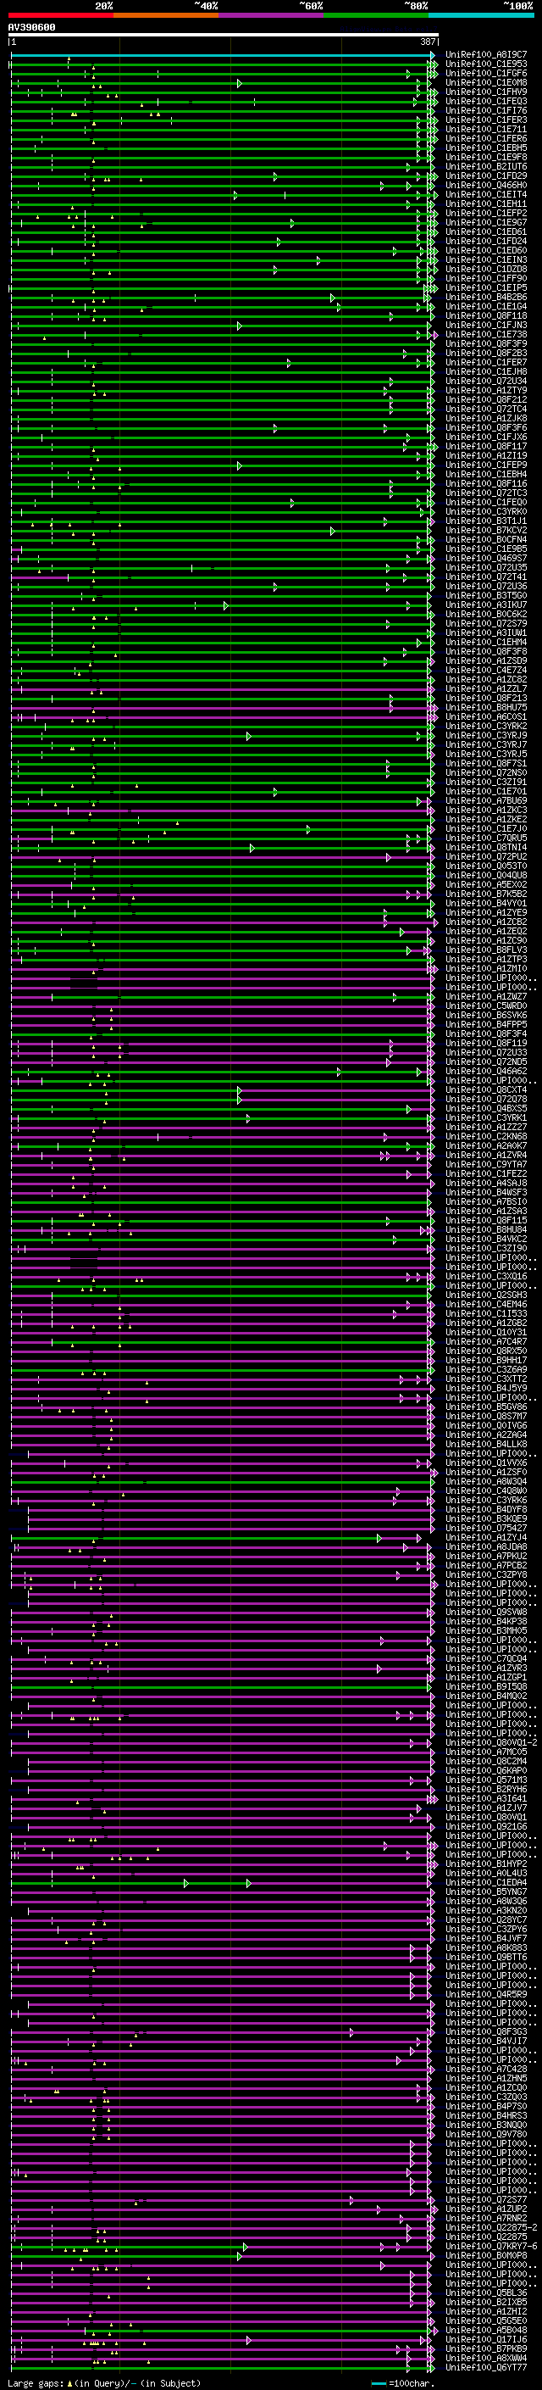The image size is (542, 2390).
Task: Click the purple ~60% identity legend segment
Action: tap(272, 15)
